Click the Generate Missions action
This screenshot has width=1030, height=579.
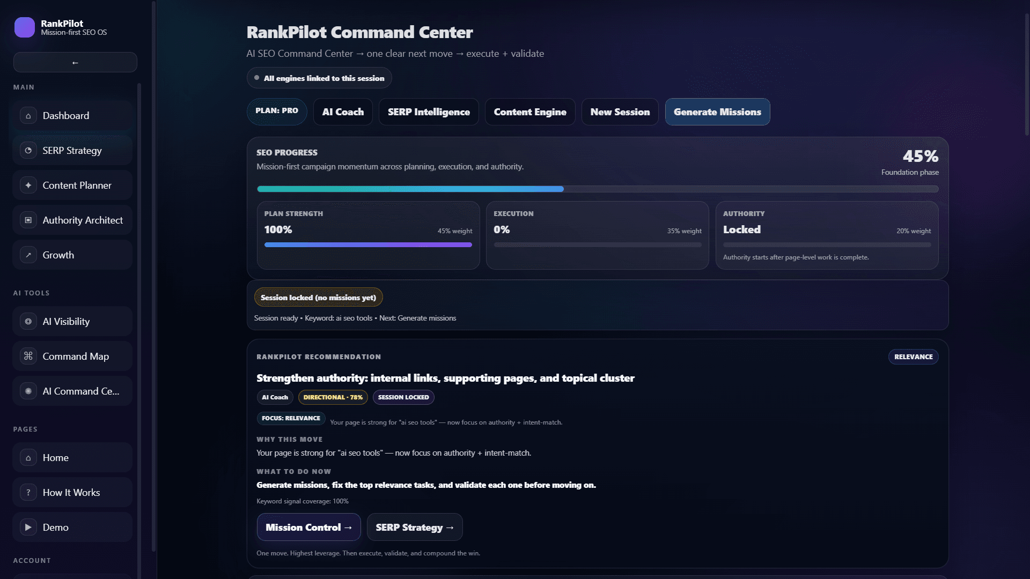point(717,112)
